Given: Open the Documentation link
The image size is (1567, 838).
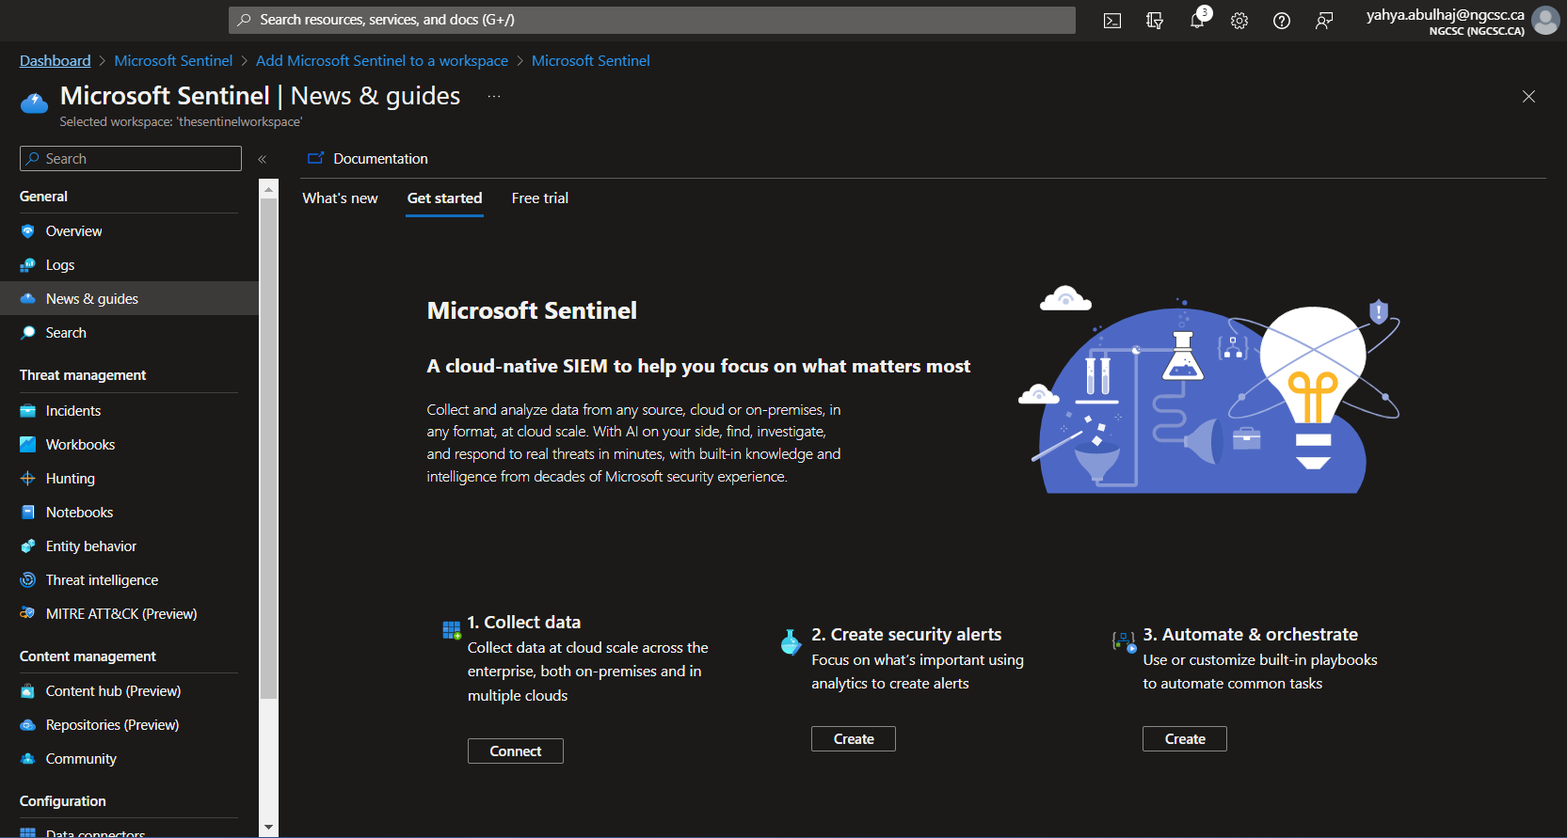Looking at the screenshot, I should pos(368,159).
